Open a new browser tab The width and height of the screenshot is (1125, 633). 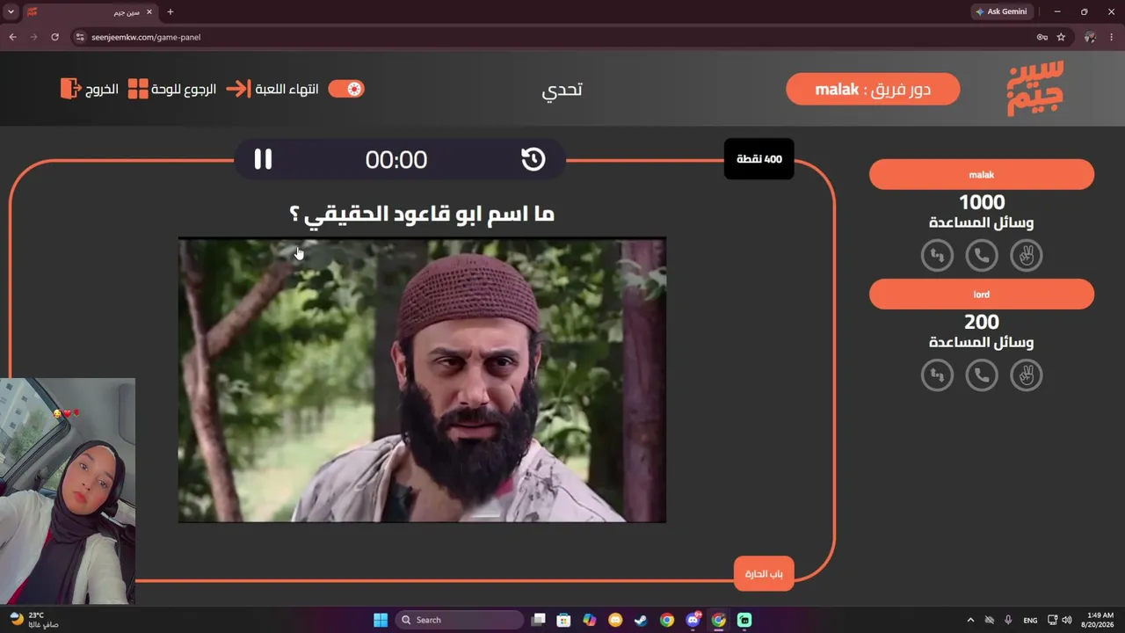(171, 12)
